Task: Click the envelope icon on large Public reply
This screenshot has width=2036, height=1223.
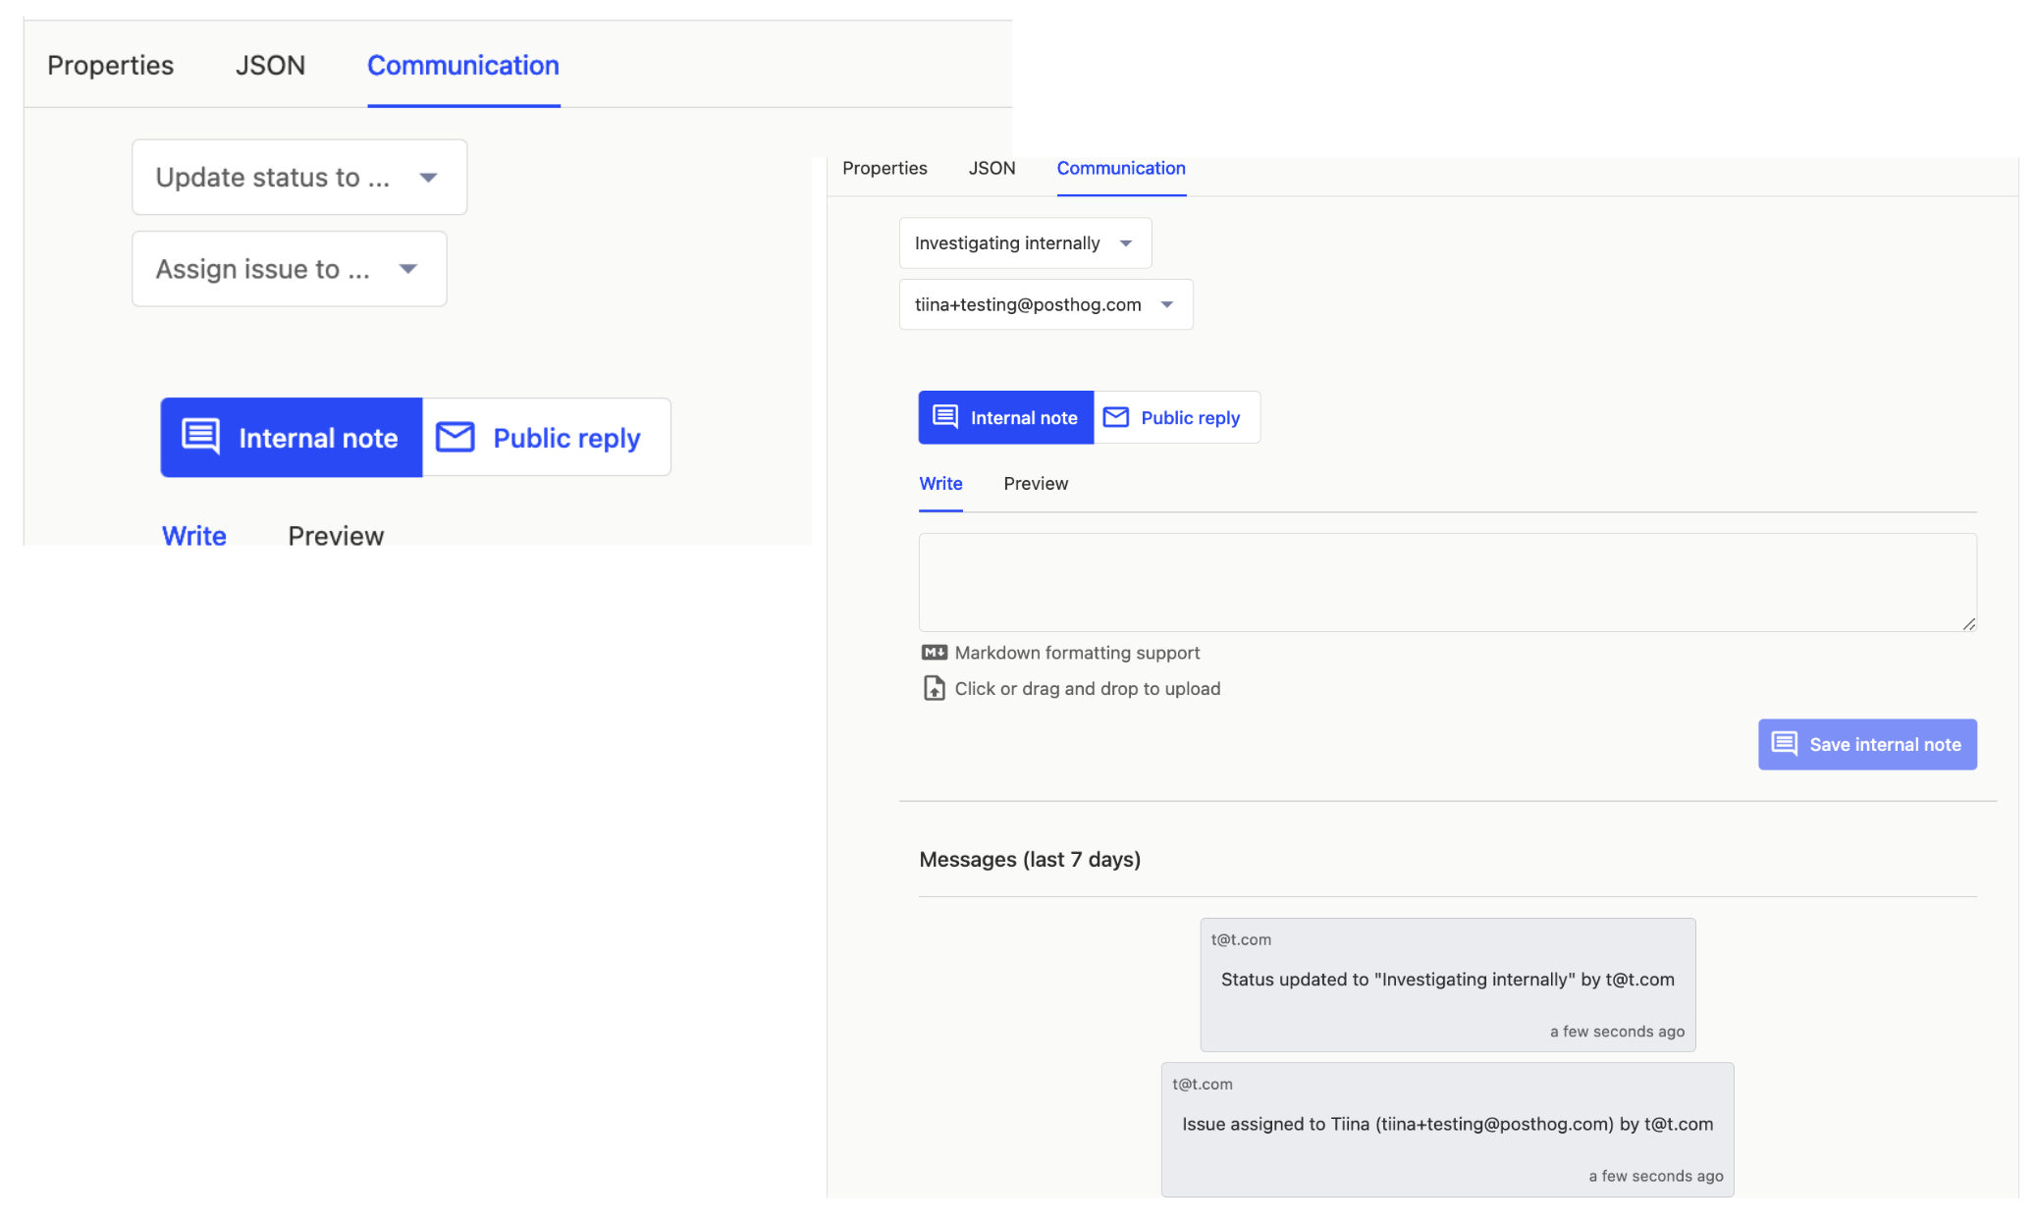Action: click(x=455, y=437)
